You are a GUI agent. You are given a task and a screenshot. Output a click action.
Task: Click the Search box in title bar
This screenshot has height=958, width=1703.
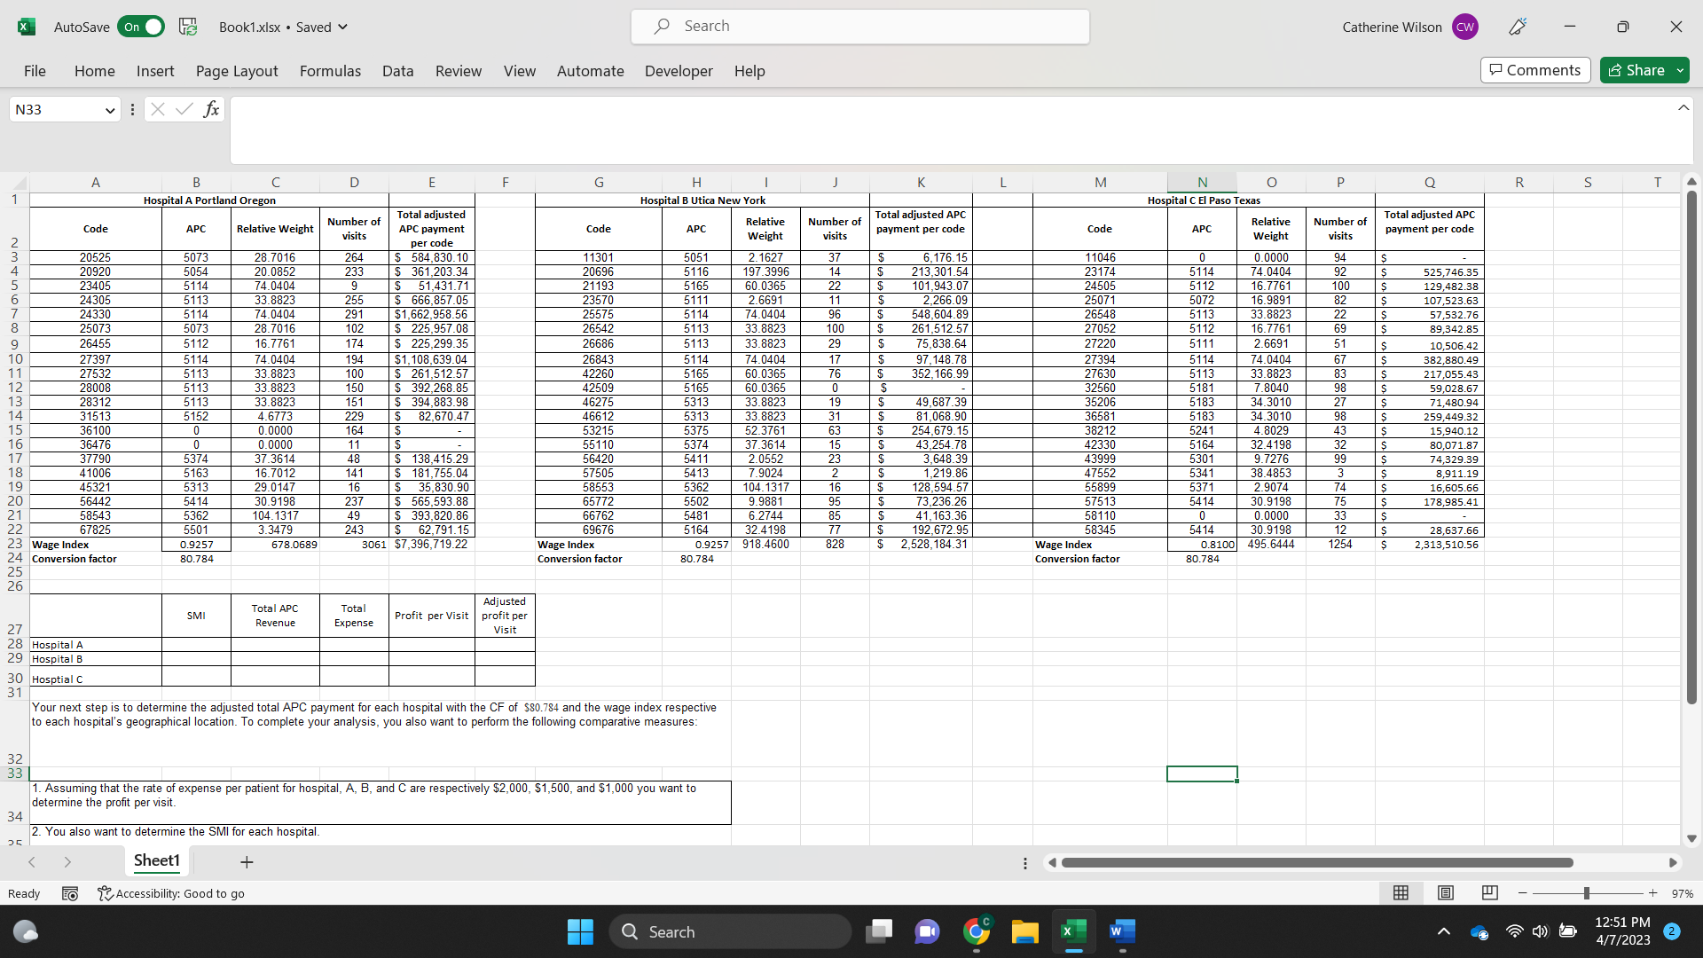[859, 27]
